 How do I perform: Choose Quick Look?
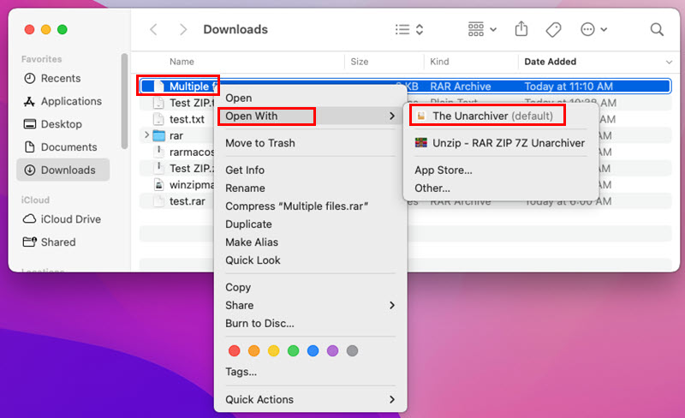(x=253, y=260)
